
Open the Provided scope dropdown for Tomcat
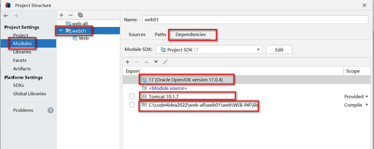pyautogui.click(x=366, y=97)
